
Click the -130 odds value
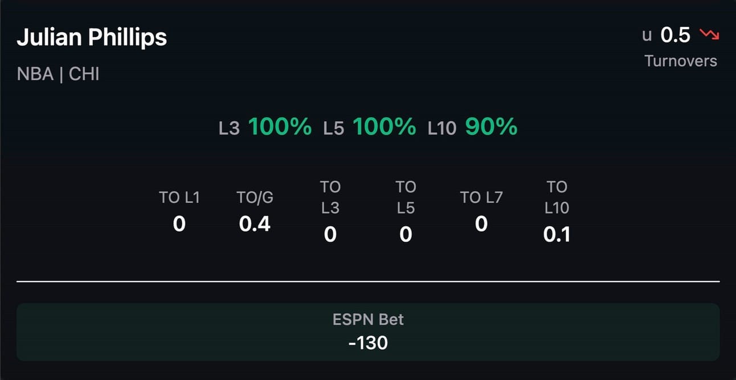368,342
